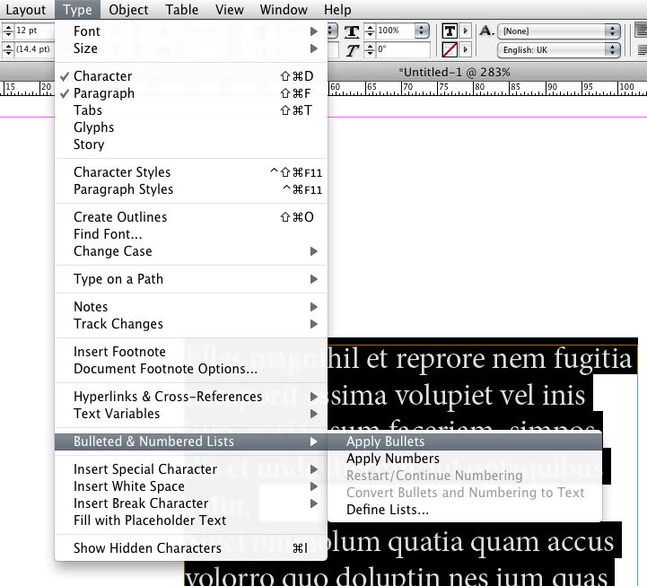Open the fill swatch arrow flyout
This screenshot has height=586, width=647.
coord(466,31)
